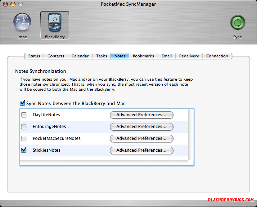The height and width of the screenshot is (207, 257).
Task: Open the Contacts tab
Action: click(x=56, y=56)
